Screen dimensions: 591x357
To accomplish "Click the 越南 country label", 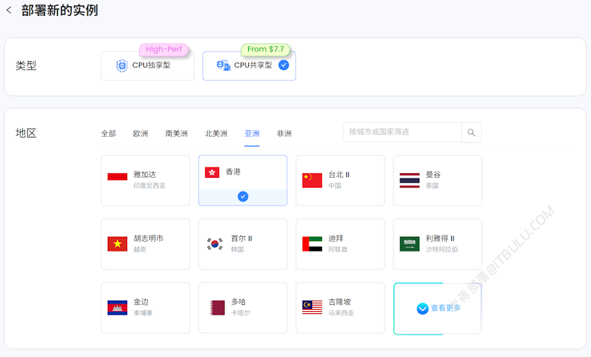I will coord(140,249).
